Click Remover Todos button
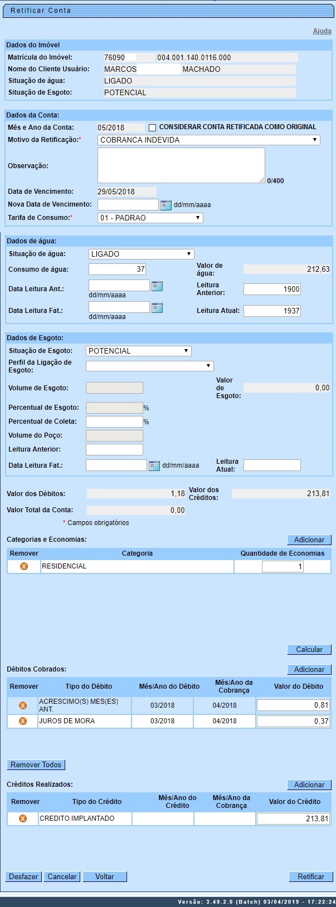Viewport: 336px width, 907px height. [36, 764]
